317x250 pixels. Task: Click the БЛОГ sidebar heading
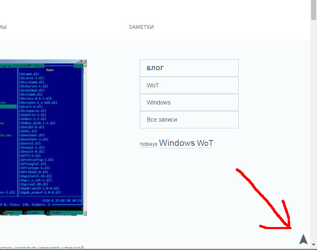189,68
